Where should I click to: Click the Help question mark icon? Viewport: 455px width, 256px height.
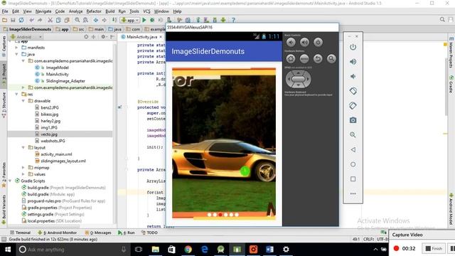(x=233, y=20)
